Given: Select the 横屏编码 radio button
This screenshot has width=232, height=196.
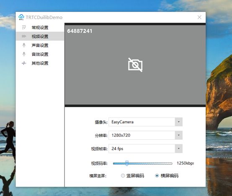Looking at the screenshot, I should pos(157,176).
